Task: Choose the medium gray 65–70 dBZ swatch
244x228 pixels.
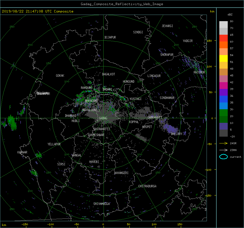Action: (x=223, y=31)
